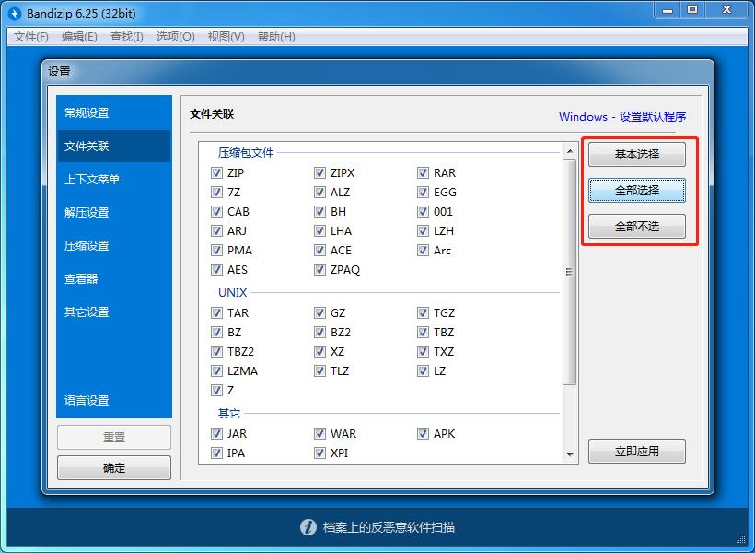Click scrollbar up arrow in format list
755x553 pixels.
coord(570,151)
